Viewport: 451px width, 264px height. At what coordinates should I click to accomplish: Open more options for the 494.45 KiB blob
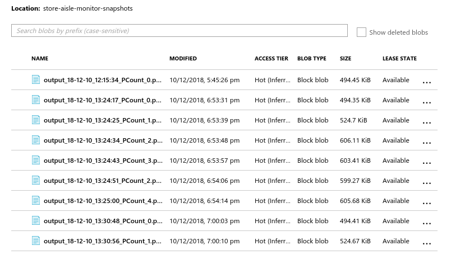pyautogui.click(x=426, y=82)
